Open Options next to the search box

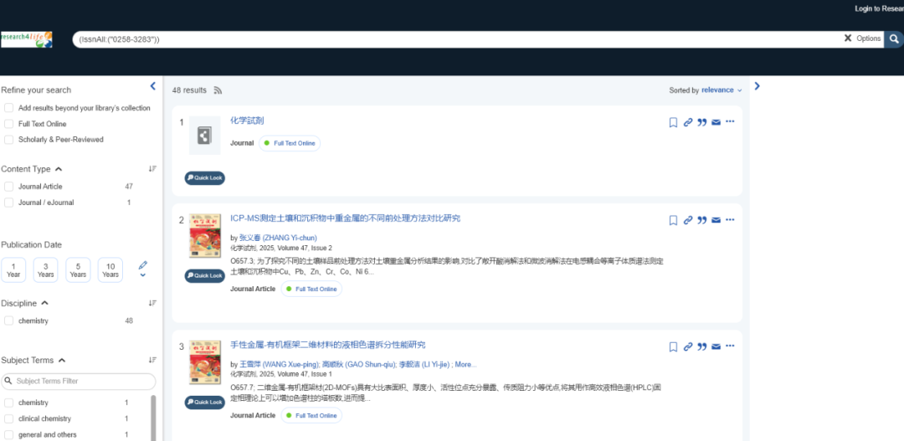868,38
